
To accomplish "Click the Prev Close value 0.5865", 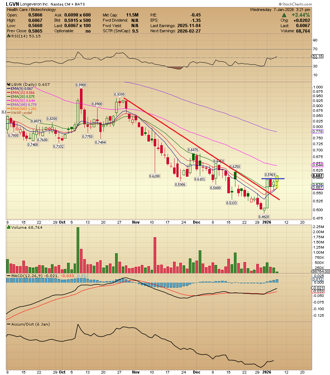I will [35, 31].
